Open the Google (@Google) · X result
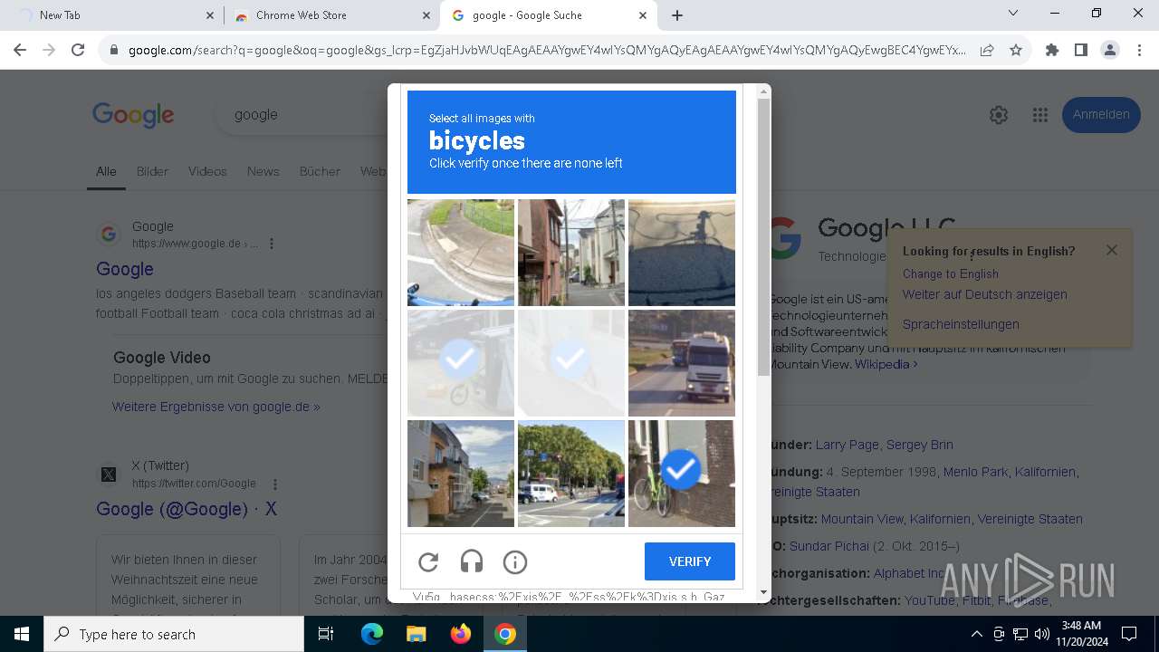The width and height of the screenshot is (1159, 652). coord(187,509)
